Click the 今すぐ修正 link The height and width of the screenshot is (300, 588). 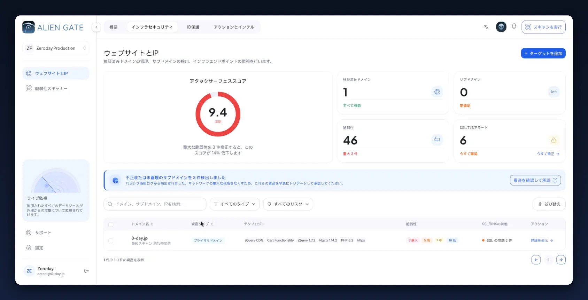[x=548, y=154]
